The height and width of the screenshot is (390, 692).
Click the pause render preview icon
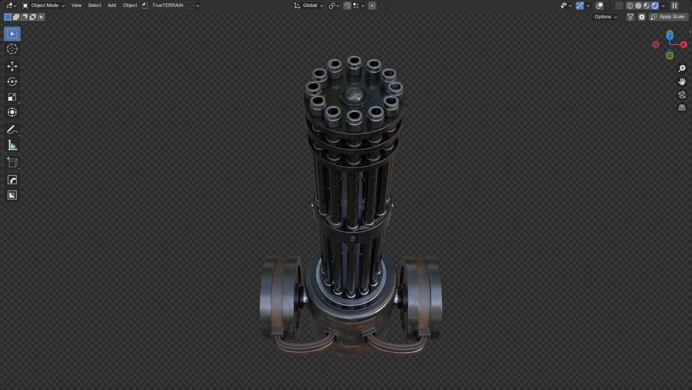click(675, 6)
